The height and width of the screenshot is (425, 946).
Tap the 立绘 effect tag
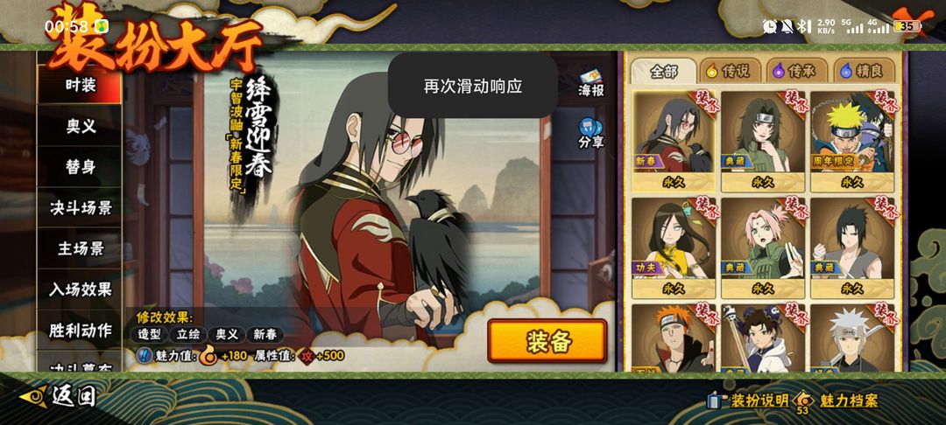[x=187, y=335]
